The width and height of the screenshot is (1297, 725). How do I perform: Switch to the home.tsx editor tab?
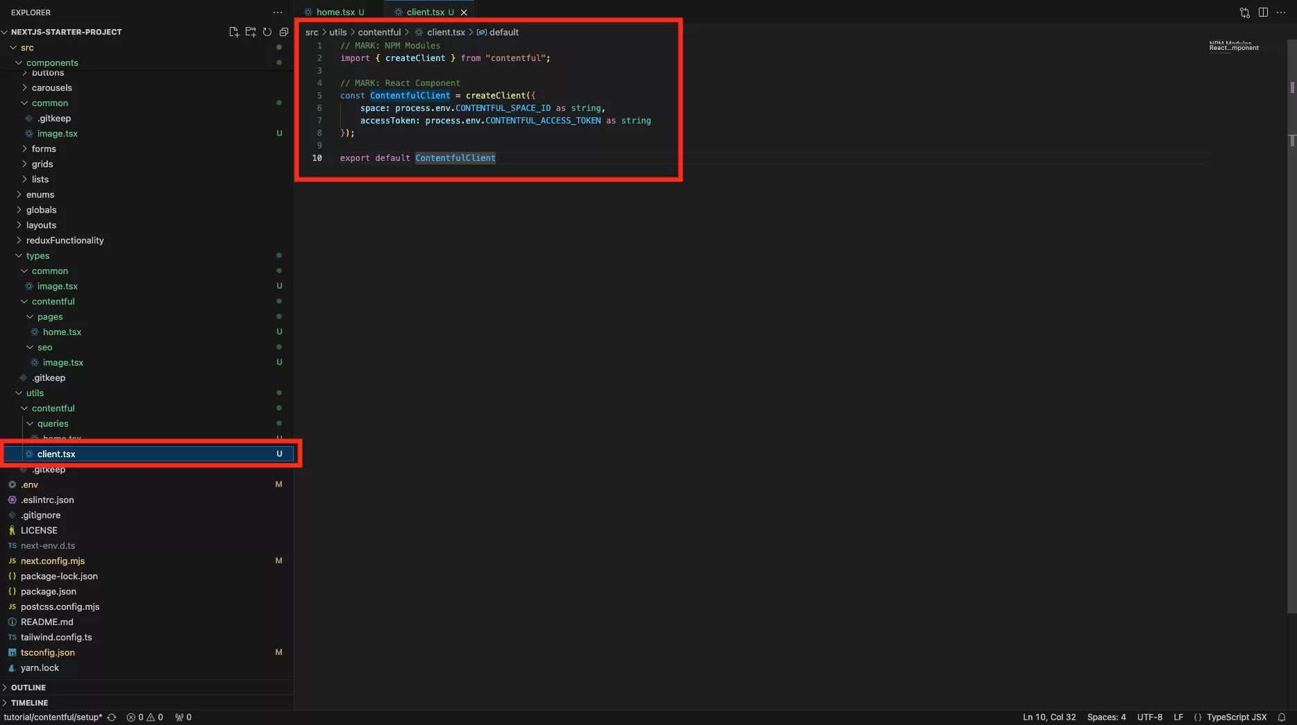point(335,12)
